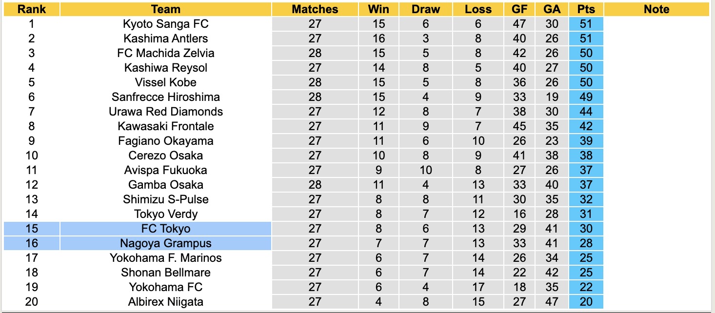
Task: Select the highlighted FC Tokyo row
Action: click(165, 229)
